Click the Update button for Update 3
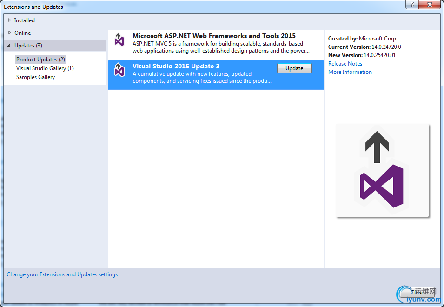 (294, 68)
